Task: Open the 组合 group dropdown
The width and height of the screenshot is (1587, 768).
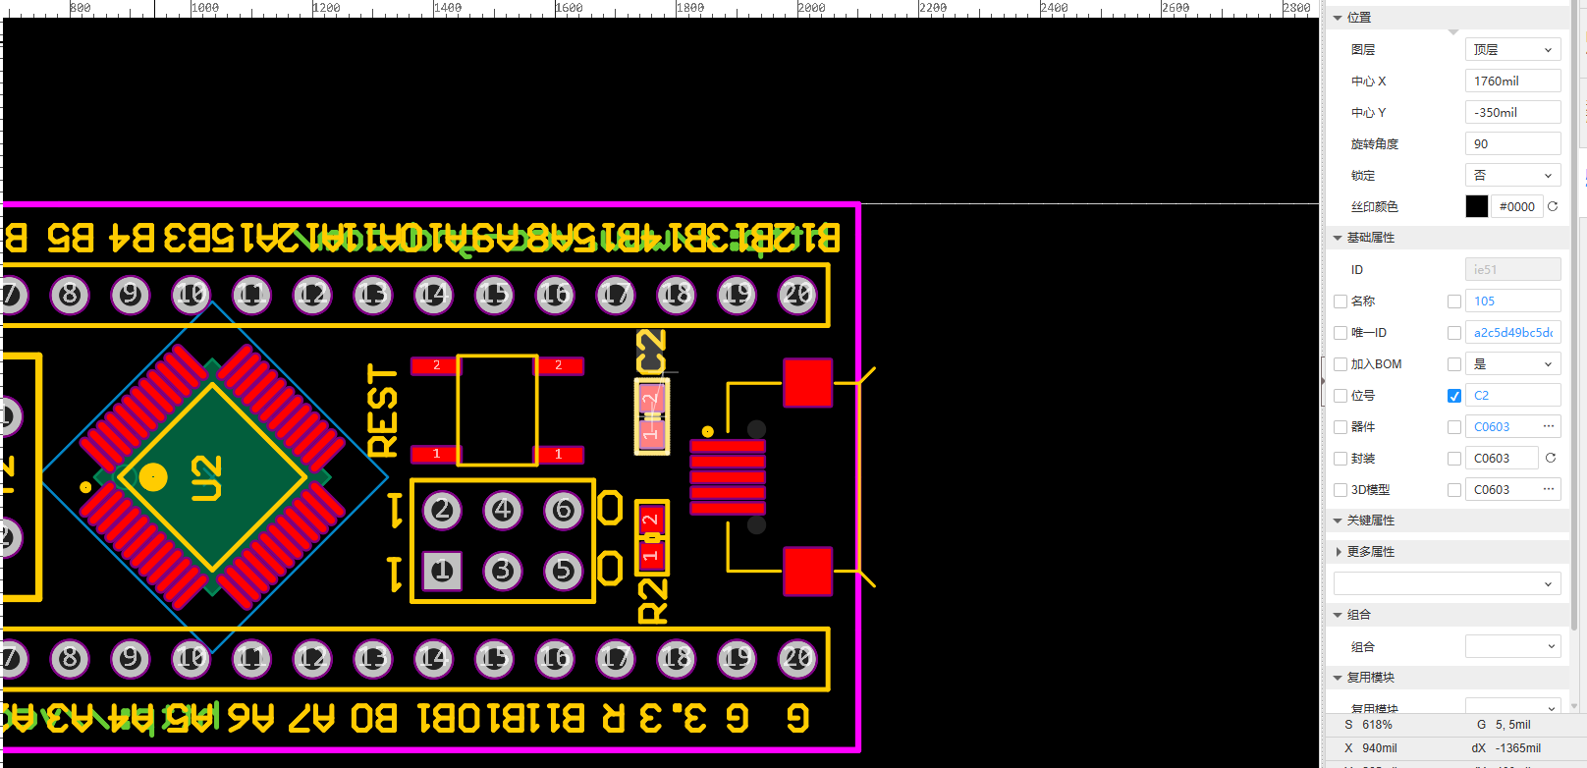Action: coord(1512,646)
